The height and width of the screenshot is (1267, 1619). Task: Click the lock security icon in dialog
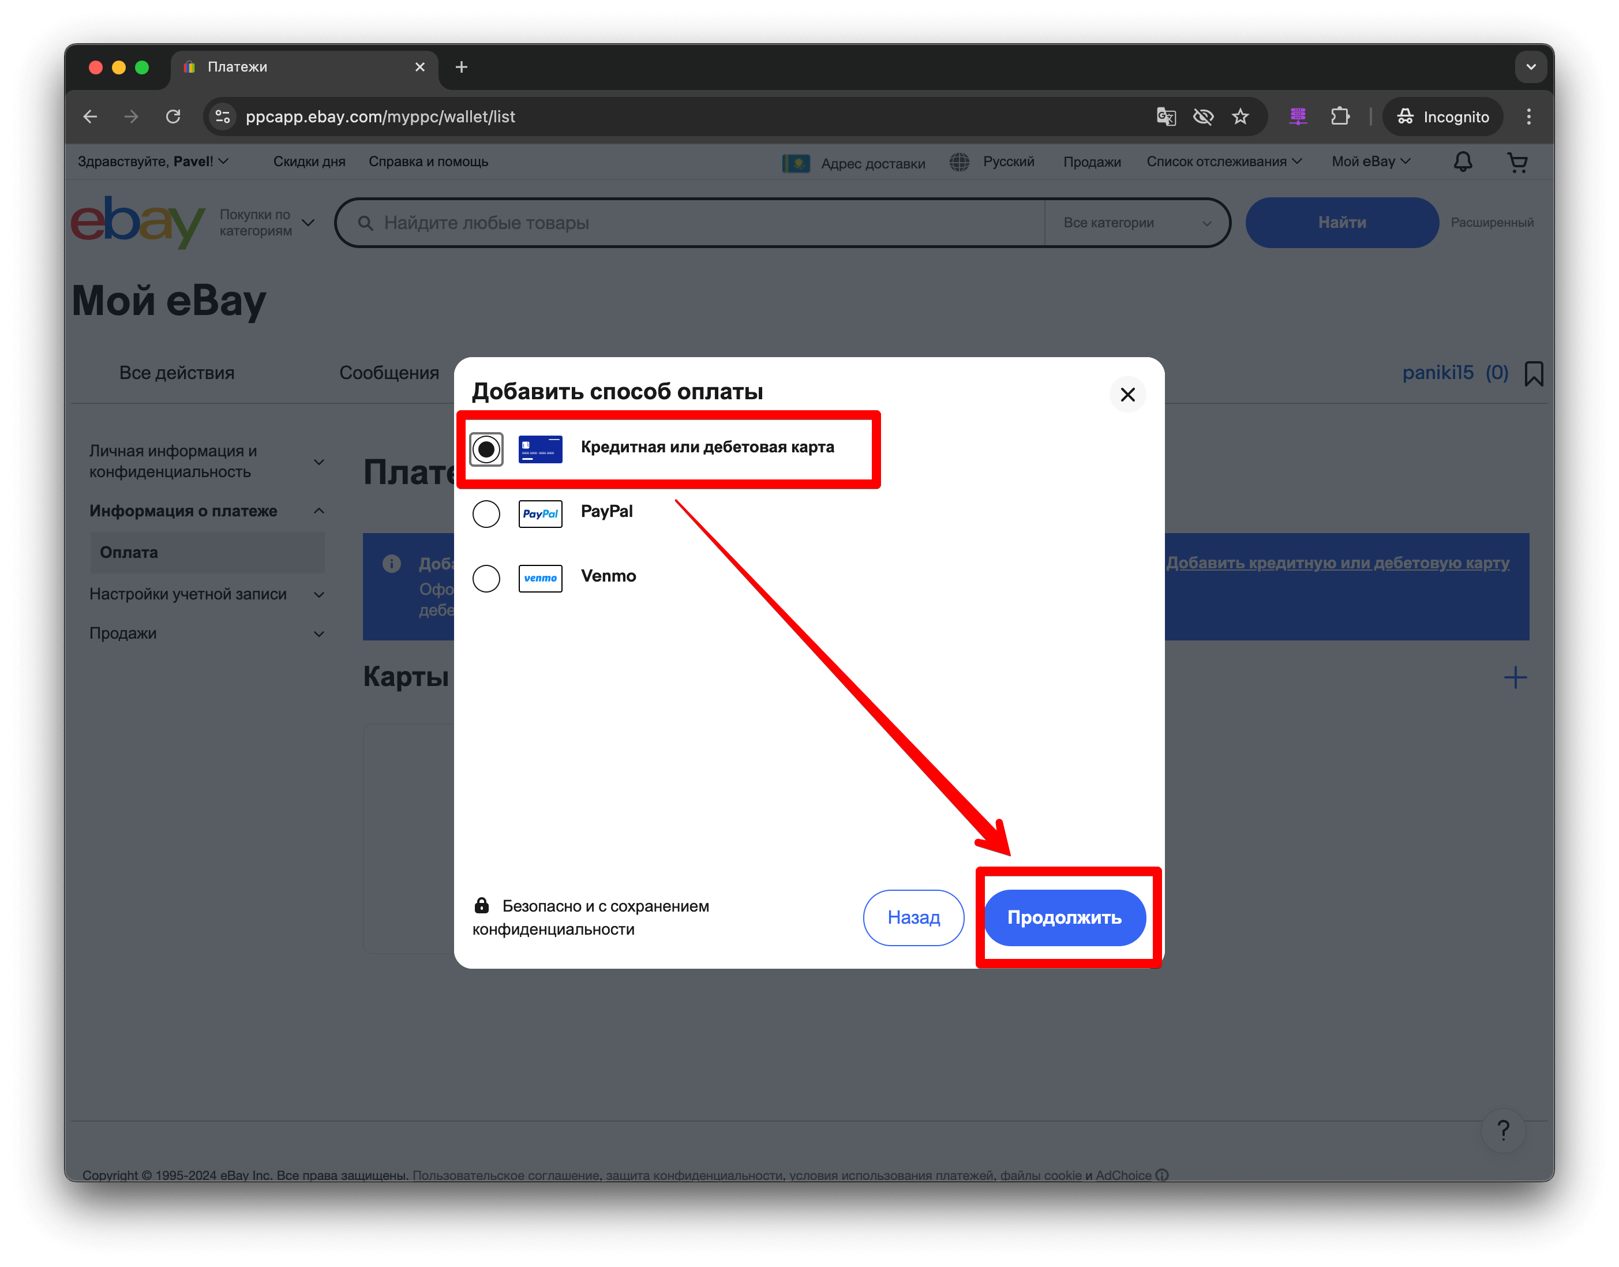[x=481, y=905]
